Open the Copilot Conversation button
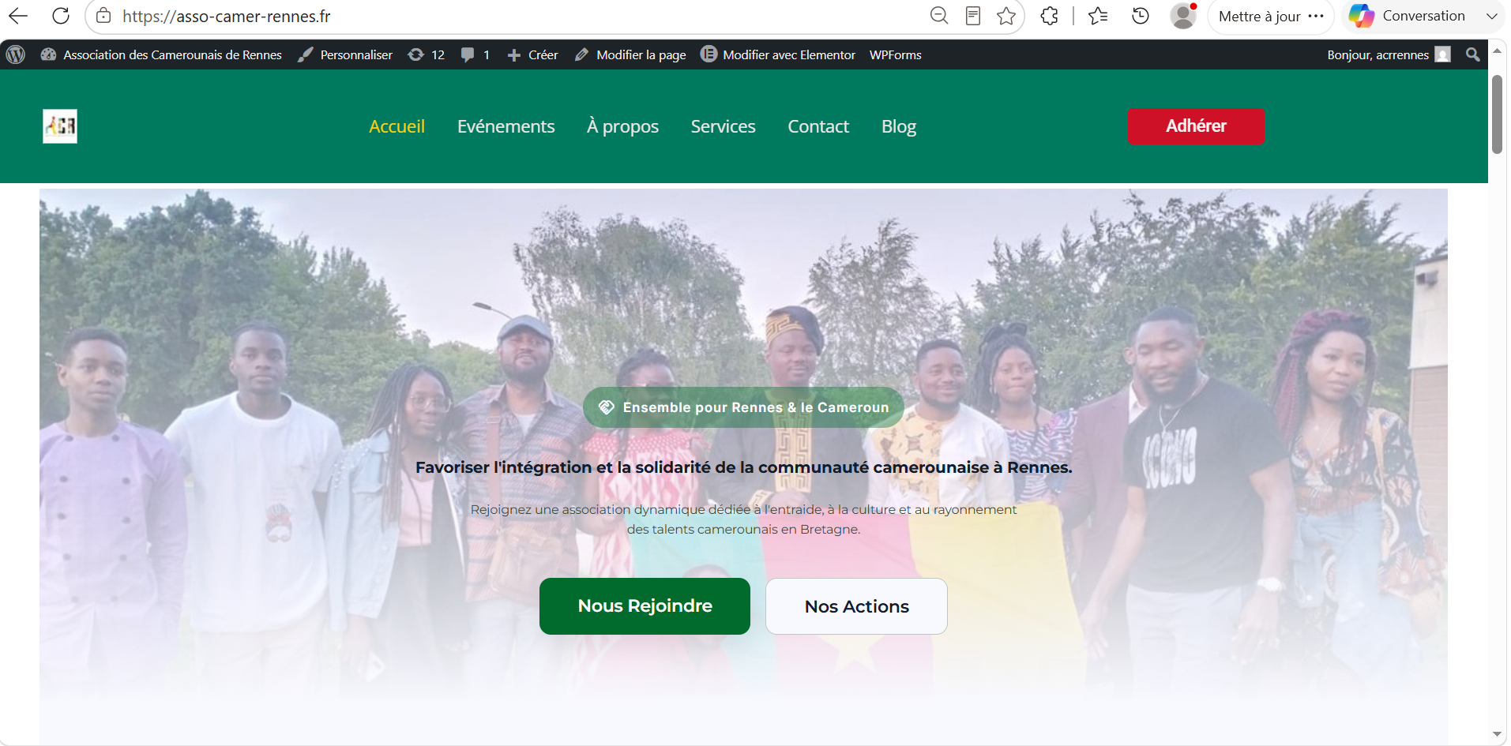 point(1408,16)
